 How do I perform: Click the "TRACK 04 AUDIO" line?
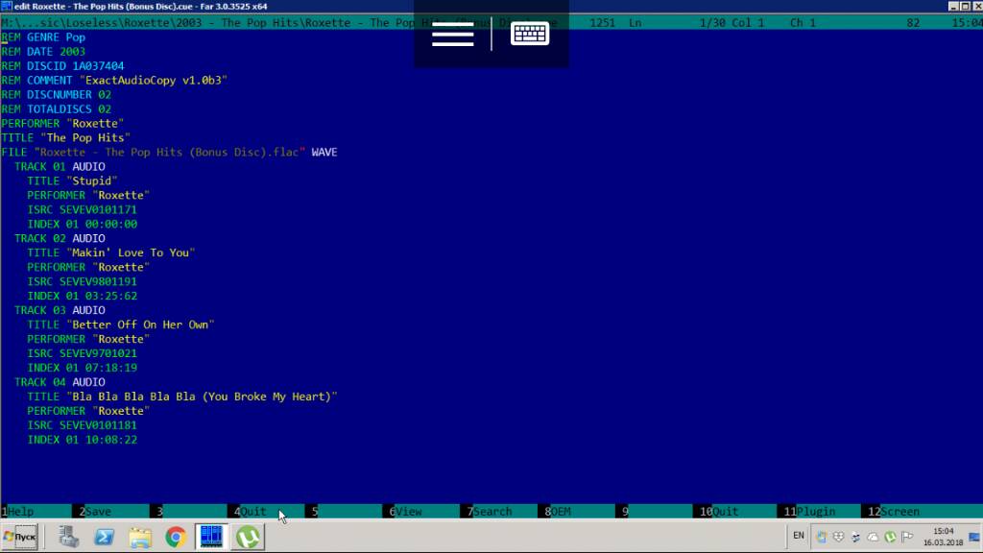[x=60, y=384]
